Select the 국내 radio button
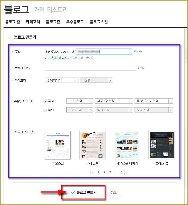Viewport: 188px width, 205px height. click(x=45, y=101)
